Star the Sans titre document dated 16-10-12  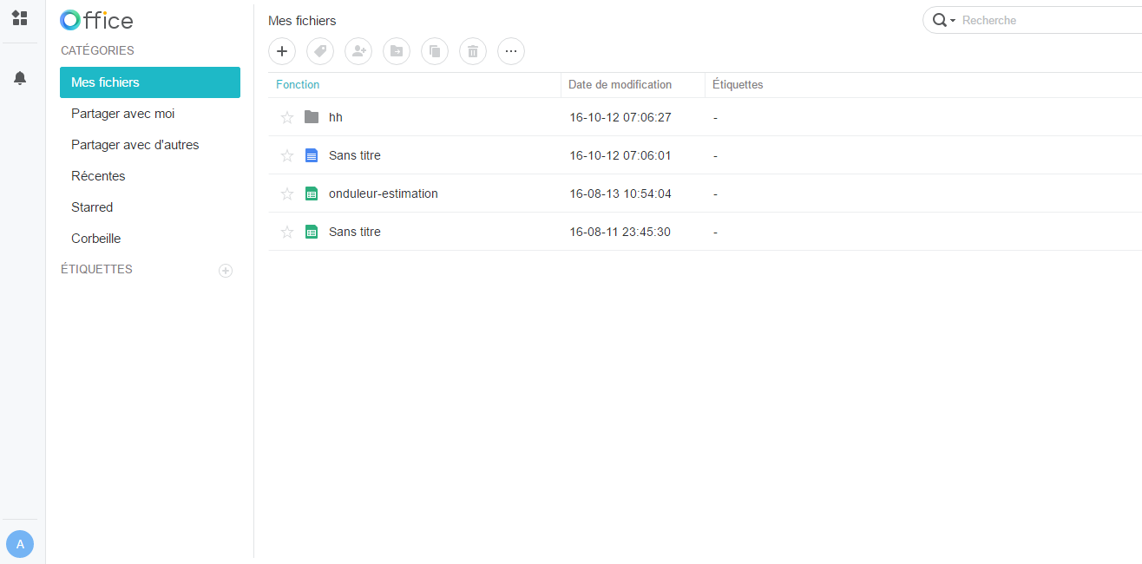287,155
